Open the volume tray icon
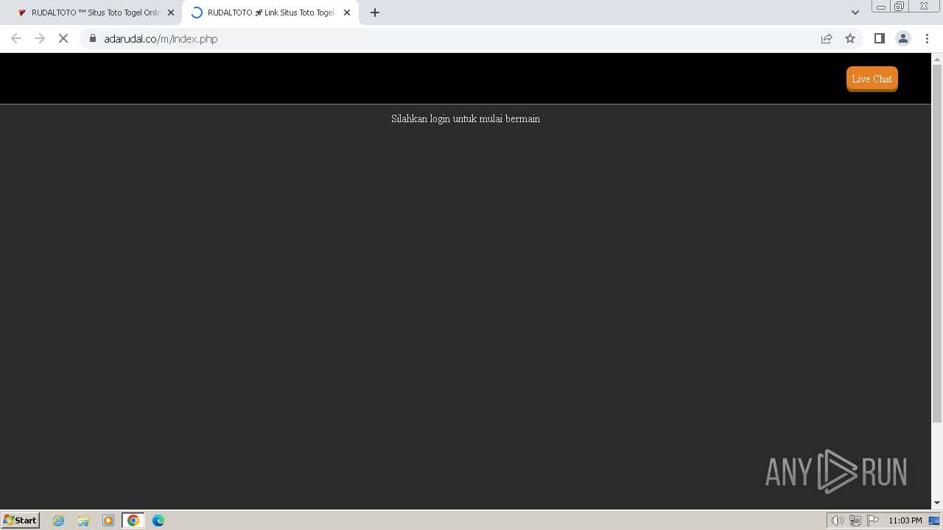Screen dimensions: 943x530 pyautogui.click(x=837, y=520)
